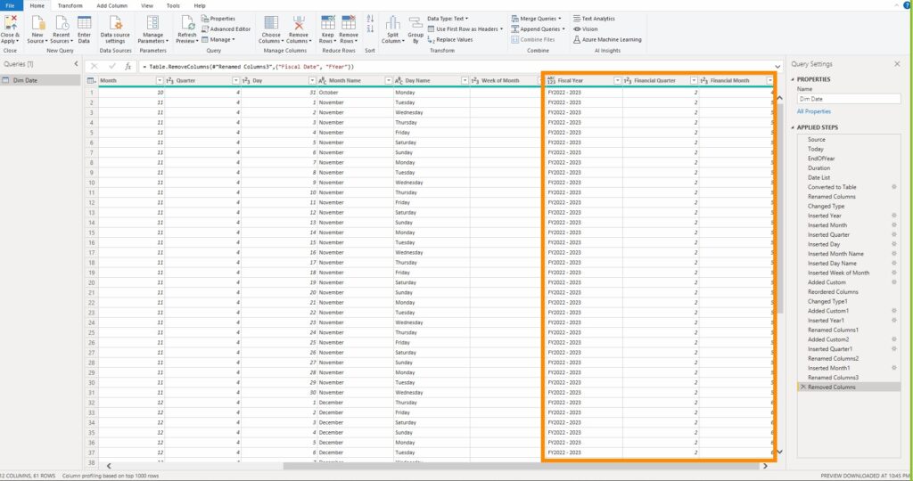
Task: Click the Remove Rows icon
Action: (349, 23)
